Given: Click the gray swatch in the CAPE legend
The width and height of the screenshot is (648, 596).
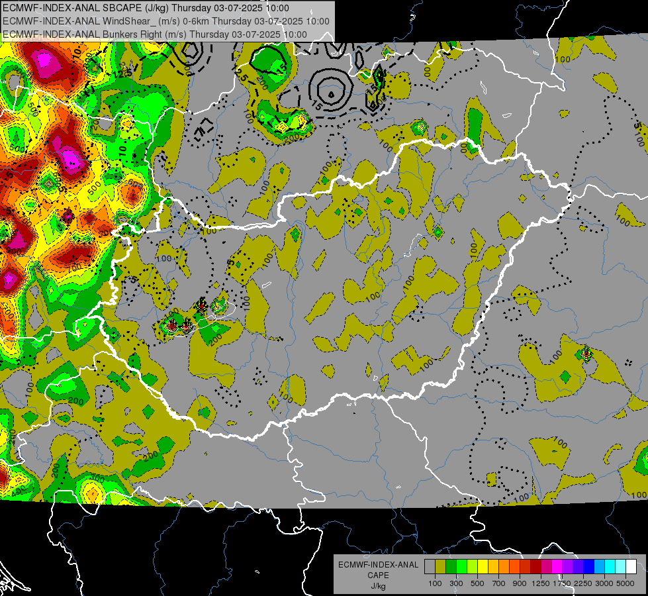Looking at the screenshot, I should point(430,566).
